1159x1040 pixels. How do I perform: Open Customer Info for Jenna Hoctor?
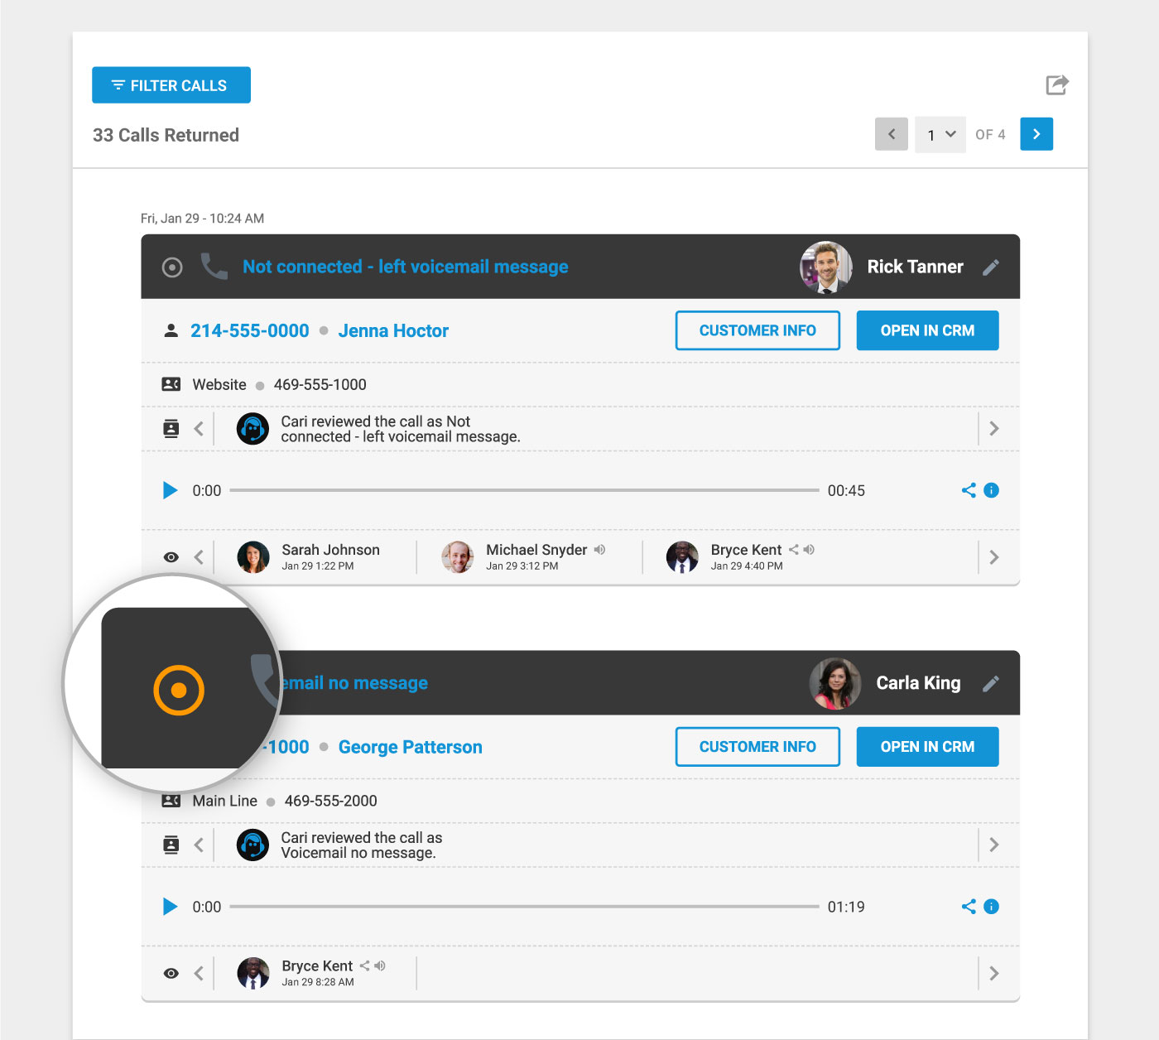click(757, 330)
